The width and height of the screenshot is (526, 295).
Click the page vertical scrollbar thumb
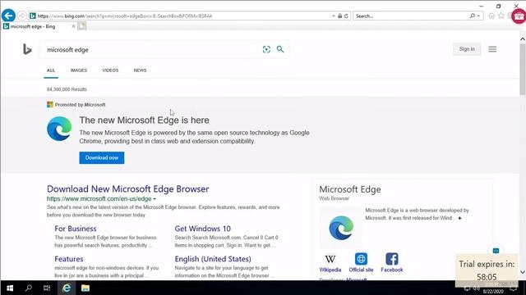point(523,69)
